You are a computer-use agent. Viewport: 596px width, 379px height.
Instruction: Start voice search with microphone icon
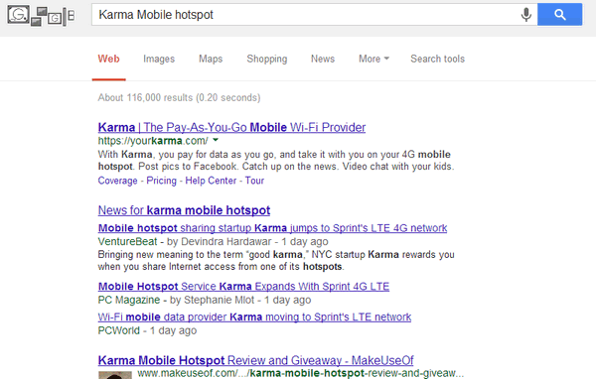click(526, 15)
